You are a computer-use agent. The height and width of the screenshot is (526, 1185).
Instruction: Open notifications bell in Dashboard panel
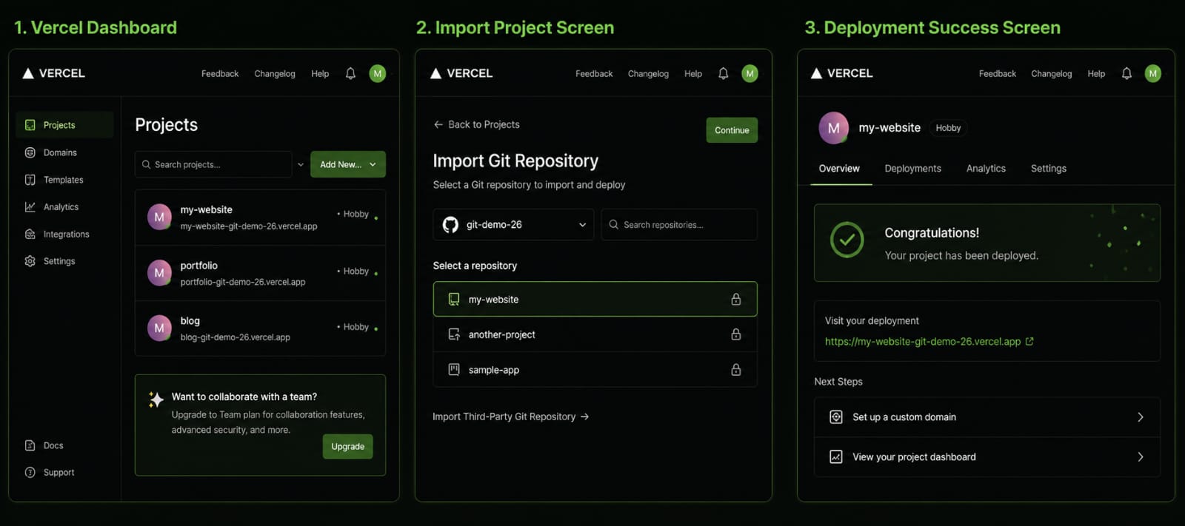(350, 73)
